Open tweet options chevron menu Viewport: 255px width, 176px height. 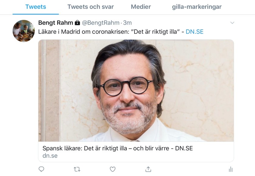[232, 23]
